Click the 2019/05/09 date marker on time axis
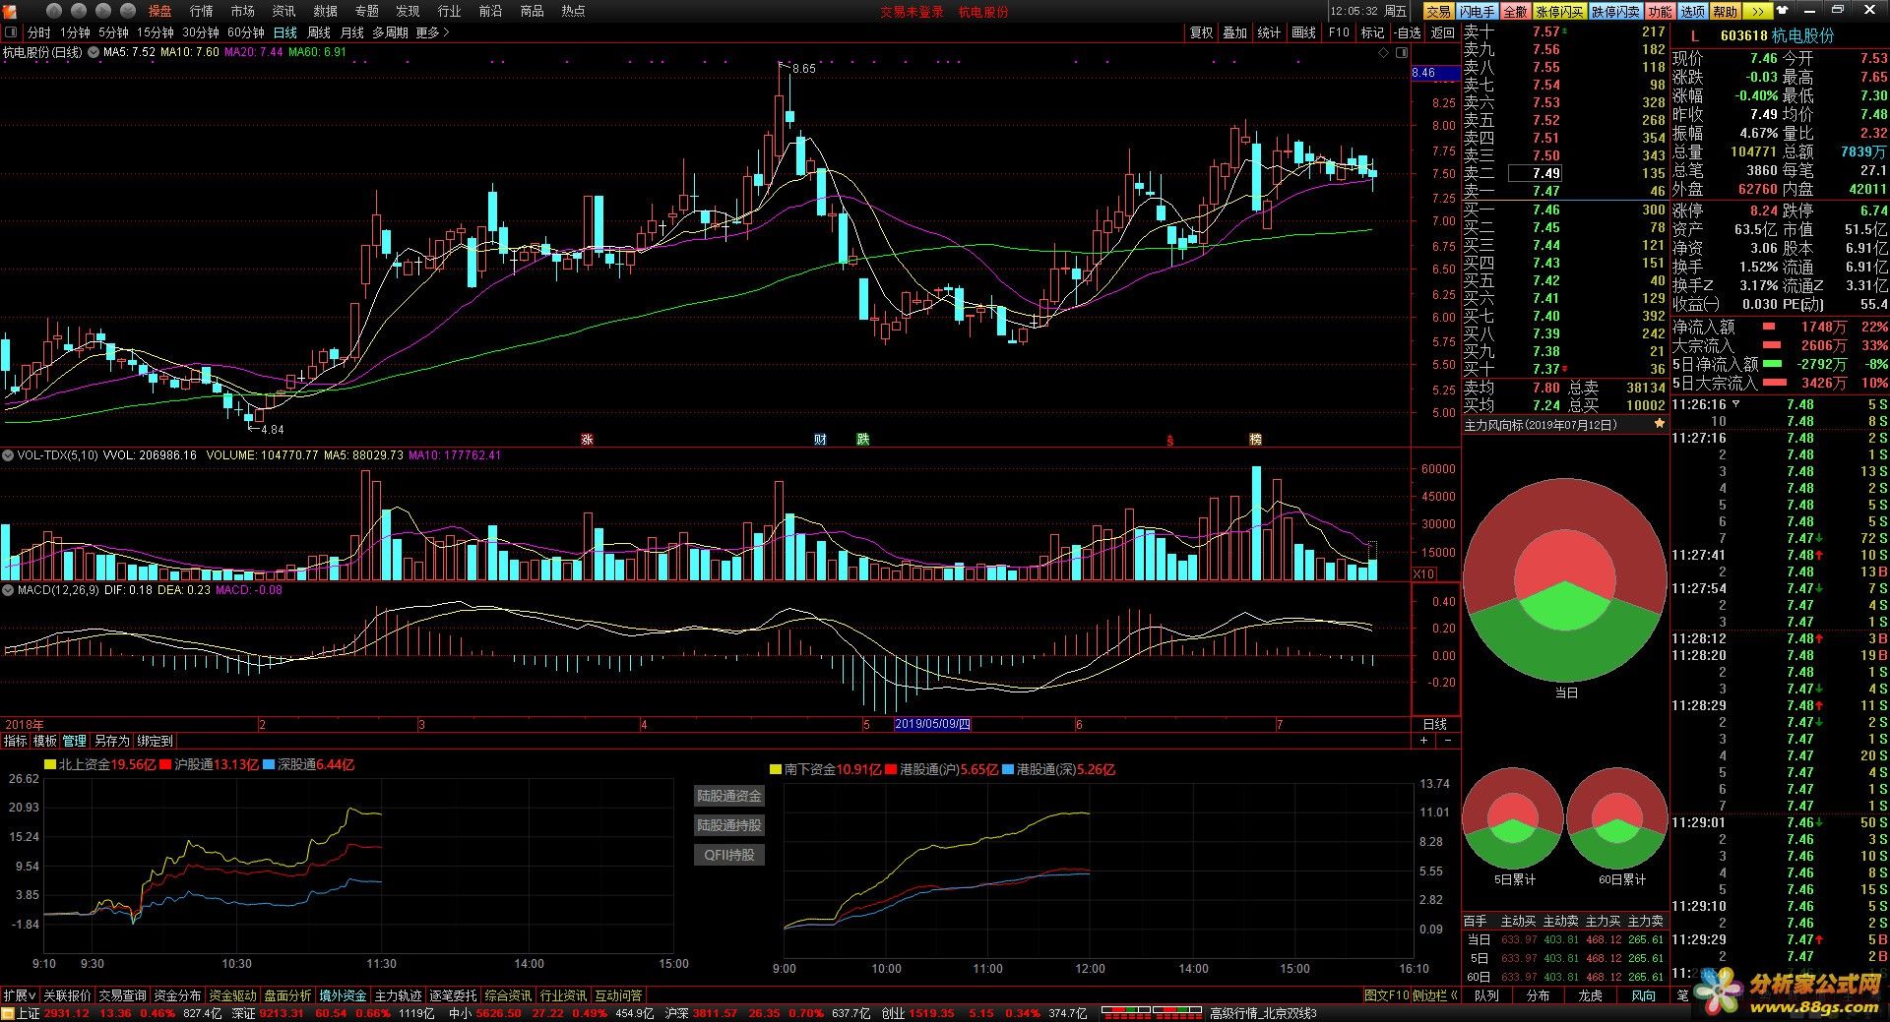The height and width of the screenshot is (1022, 1890). point(932,725)
